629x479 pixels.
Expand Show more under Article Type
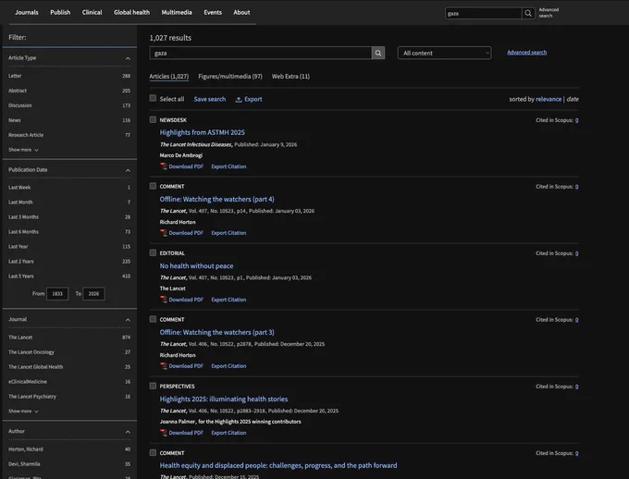coord(23,150)
